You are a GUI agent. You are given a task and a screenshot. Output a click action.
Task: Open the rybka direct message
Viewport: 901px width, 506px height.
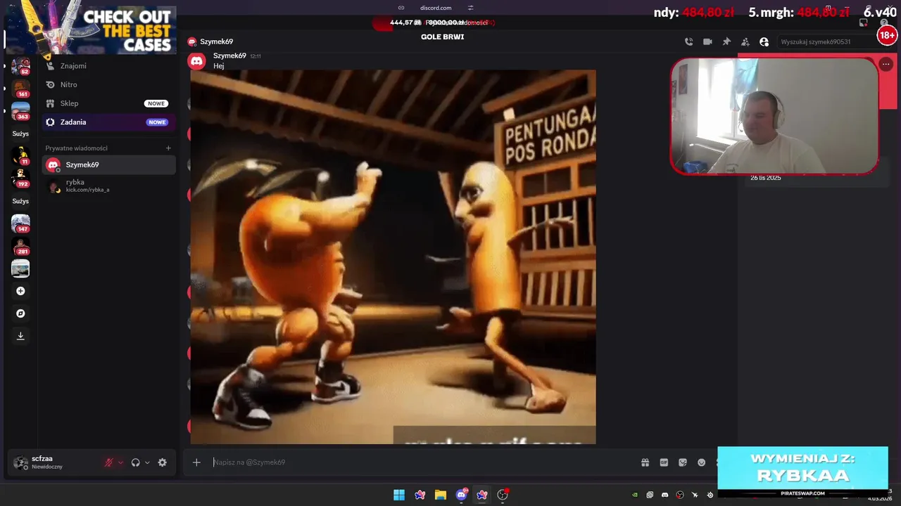pos(108,186)
